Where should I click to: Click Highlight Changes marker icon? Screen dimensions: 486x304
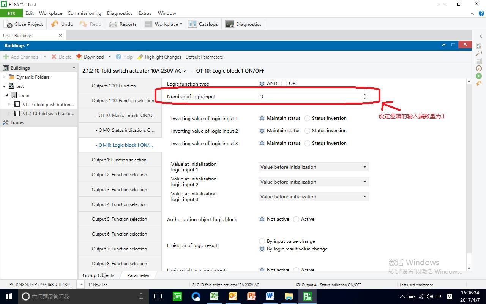point(140,57)
